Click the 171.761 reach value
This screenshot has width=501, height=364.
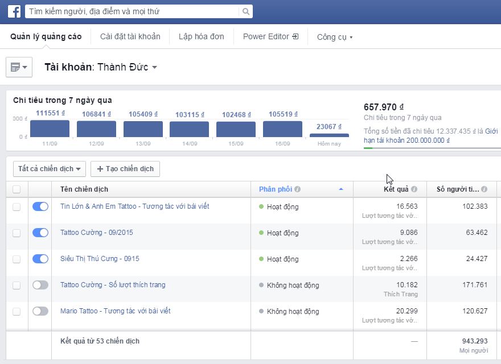[475, 285]
